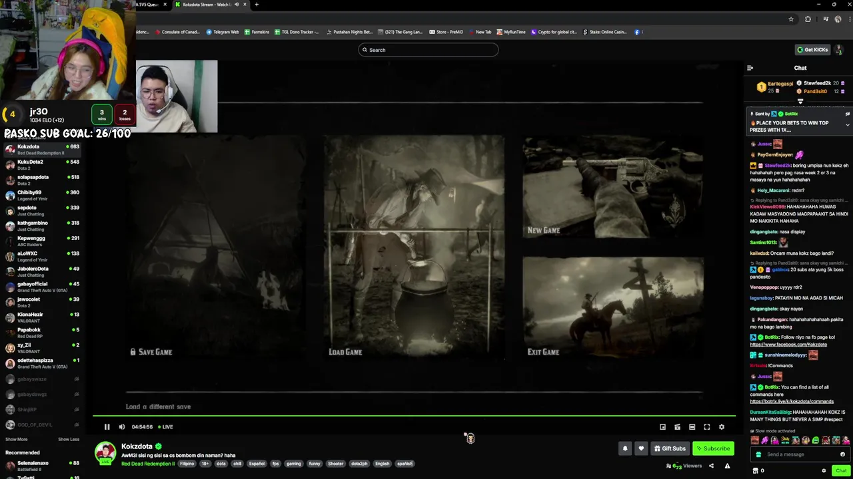Screen dimensions: 853x479
Task: Open Stake: Online Casino bookmark
Action: (605, 32)
